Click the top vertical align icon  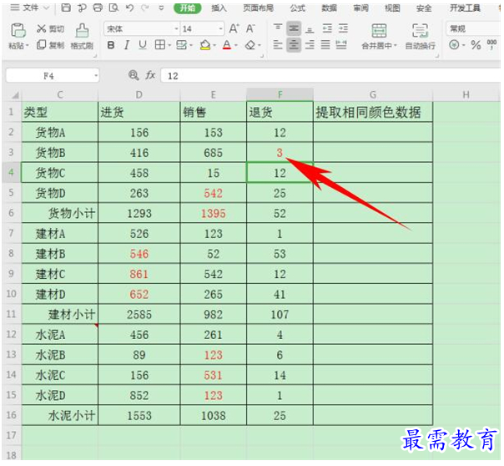pyautogui.click(x=277, y=28)
